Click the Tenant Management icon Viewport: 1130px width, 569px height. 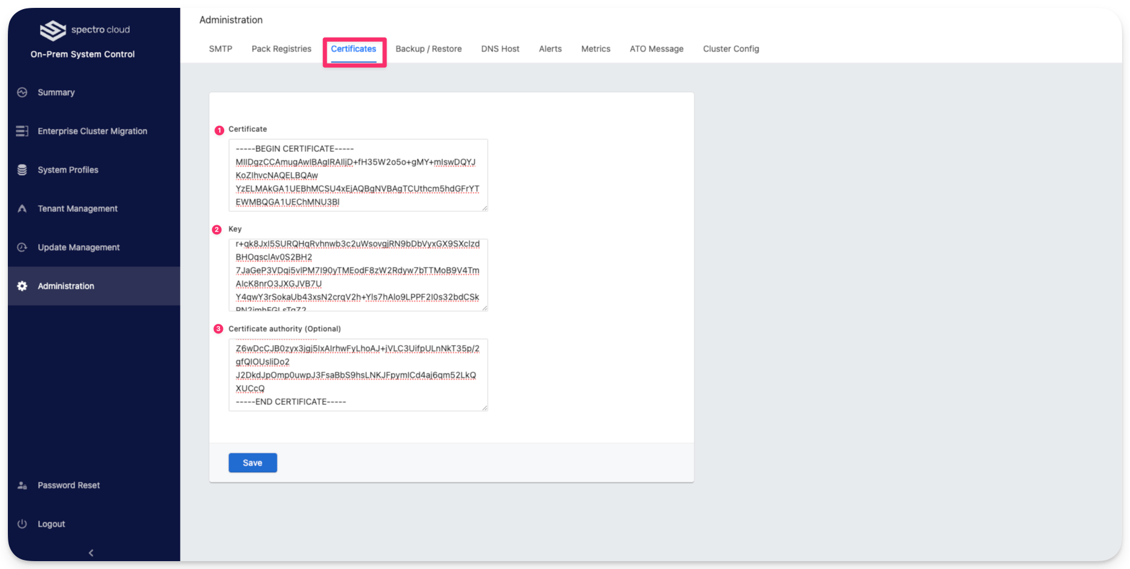[22, 209]
